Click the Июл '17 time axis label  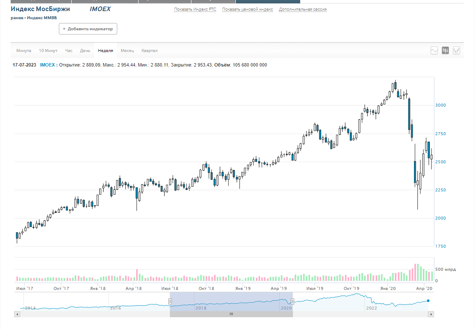(x=25, y=289)
